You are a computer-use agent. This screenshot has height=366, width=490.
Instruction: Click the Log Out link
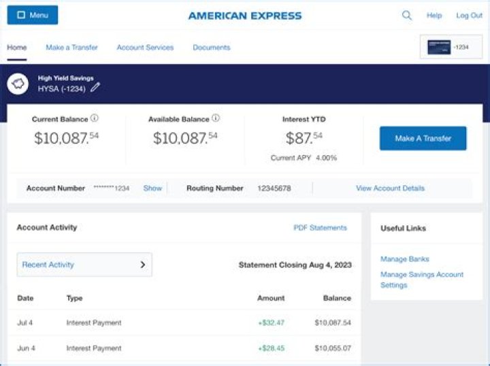(469, 16)
